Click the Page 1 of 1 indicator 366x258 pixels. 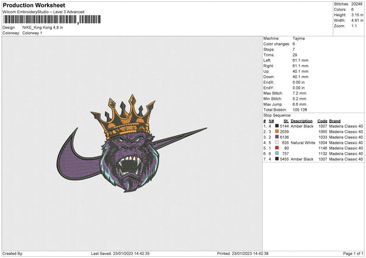point(353,253)
